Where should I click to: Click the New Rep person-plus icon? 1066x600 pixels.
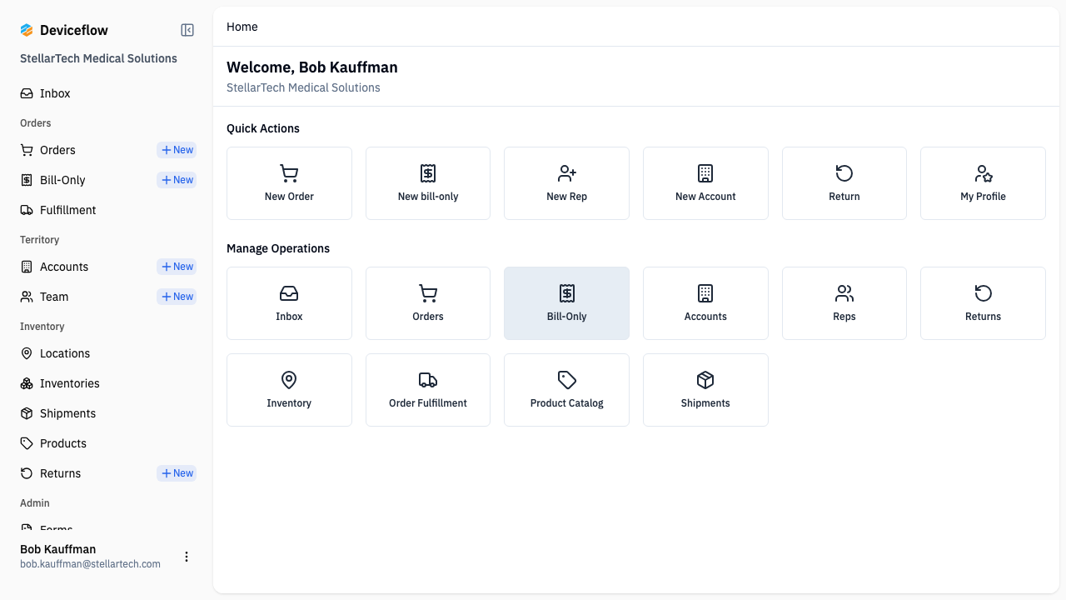click(x=567, y=173)
